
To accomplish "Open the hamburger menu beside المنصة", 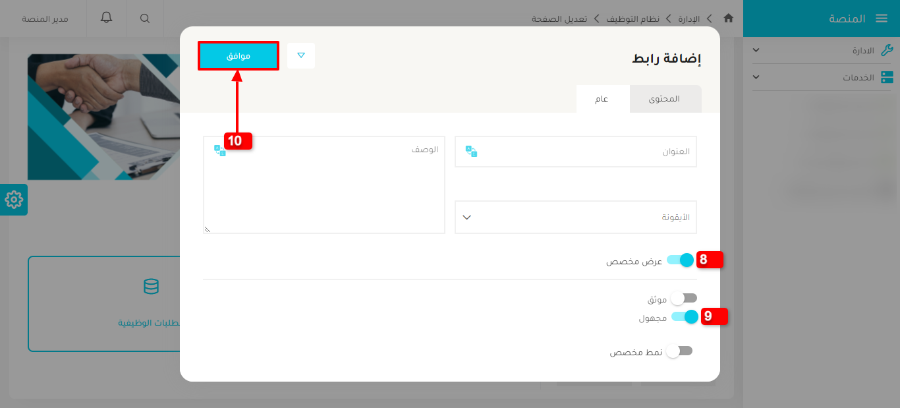I will [881, 18].
